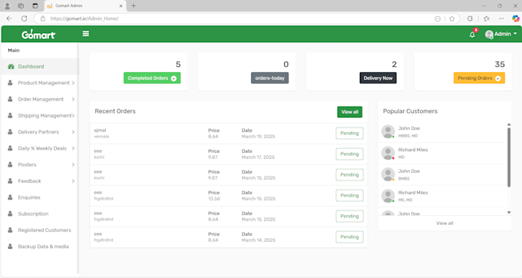Image resolution: width=522 pixels, height=278 pixels.
Task: Open the Admin dropdown arrow
Action: (515, 34)
